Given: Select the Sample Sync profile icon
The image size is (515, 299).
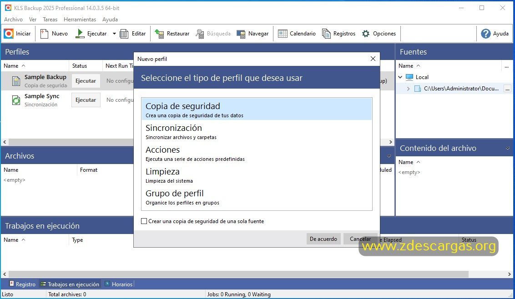Looking at the screenshot, I should click(x=16, y=100).
